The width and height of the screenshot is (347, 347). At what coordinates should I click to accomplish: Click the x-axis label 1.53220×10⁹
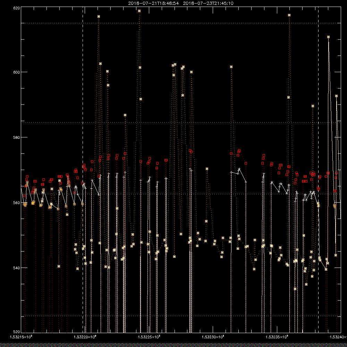(x=85, y=337)
